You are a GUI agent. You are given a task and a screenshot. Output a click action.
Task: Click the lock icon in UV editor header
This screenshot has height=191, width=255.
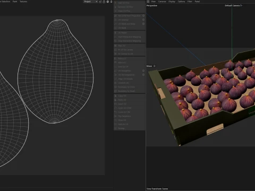pyautogui.click(x=104, y=2)
